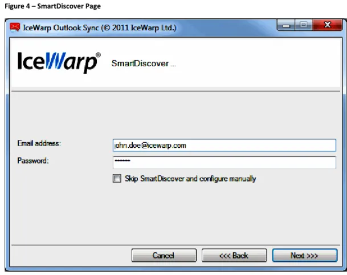Enable Skip SmartDiscover and configure manually checkbox
Screen dimensions: 347x275
pyautogui.click(x=117, y=179)
